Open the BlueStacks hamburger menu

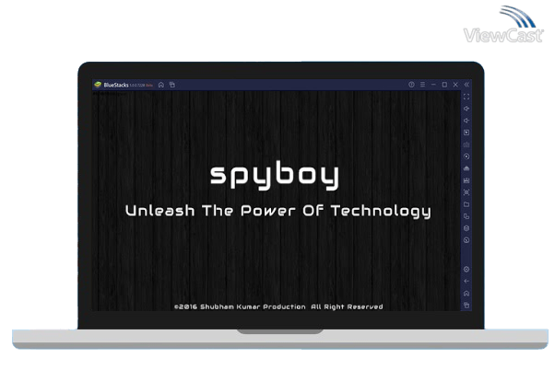pos(422,85)
